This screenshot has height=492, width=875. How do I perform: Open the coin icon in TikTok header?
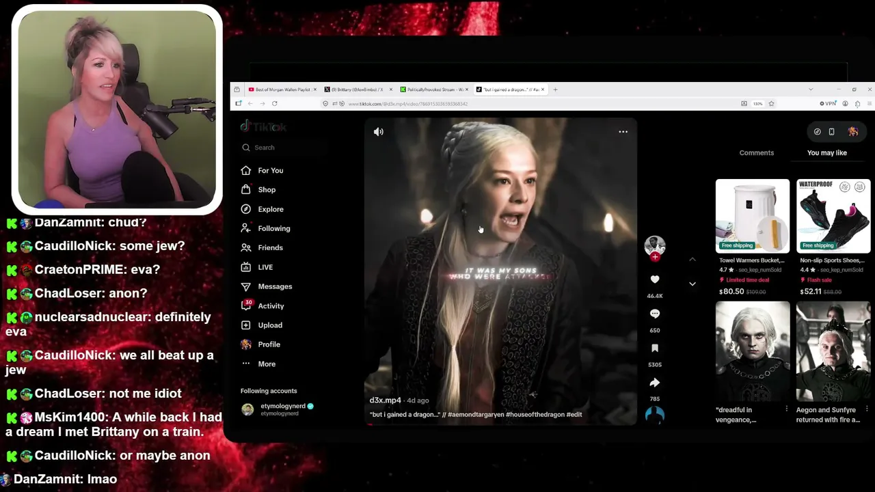click(x=817, y=132)
